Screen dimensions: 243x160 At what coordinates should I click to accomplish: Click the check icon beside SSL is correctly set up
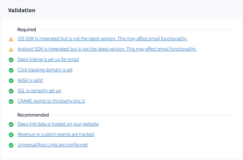[11, 91]
